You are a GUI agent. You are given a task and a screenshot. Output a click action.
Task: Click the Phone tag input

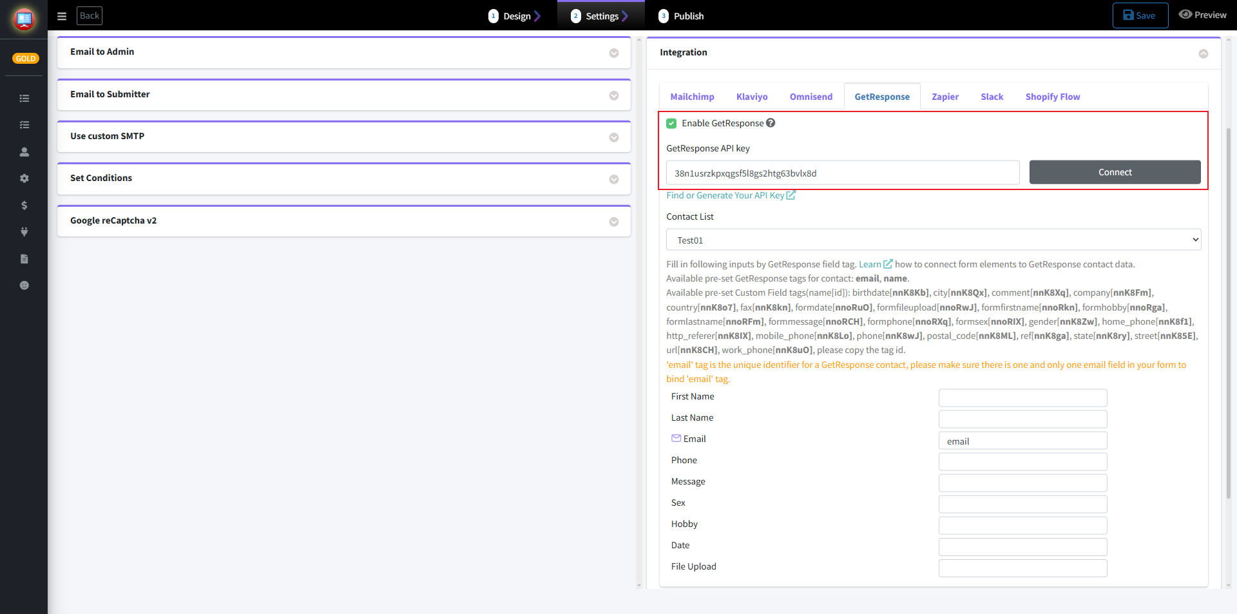[x=1022, y=461]
